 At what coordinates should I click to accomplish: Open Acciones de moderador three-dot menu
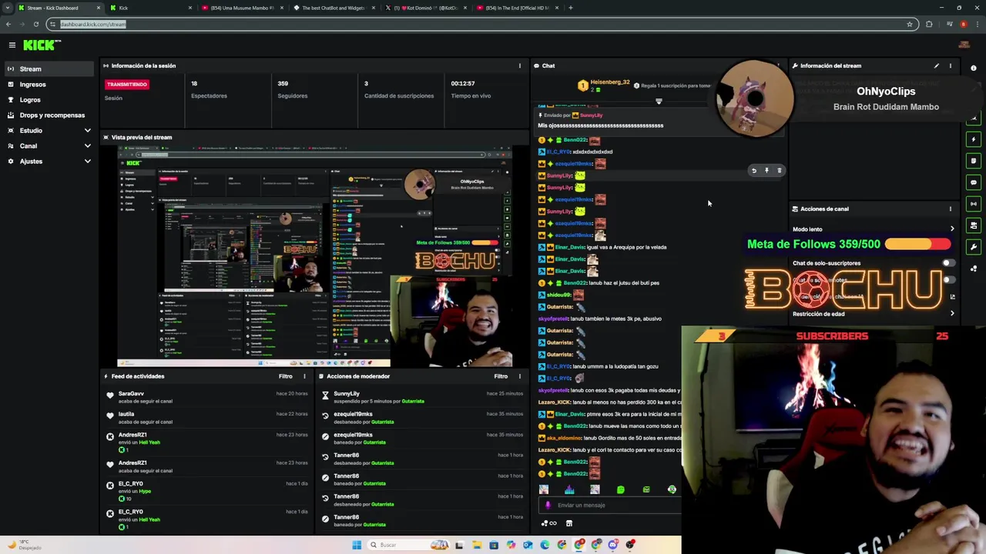pyautogui.click(x=519, y=376)
